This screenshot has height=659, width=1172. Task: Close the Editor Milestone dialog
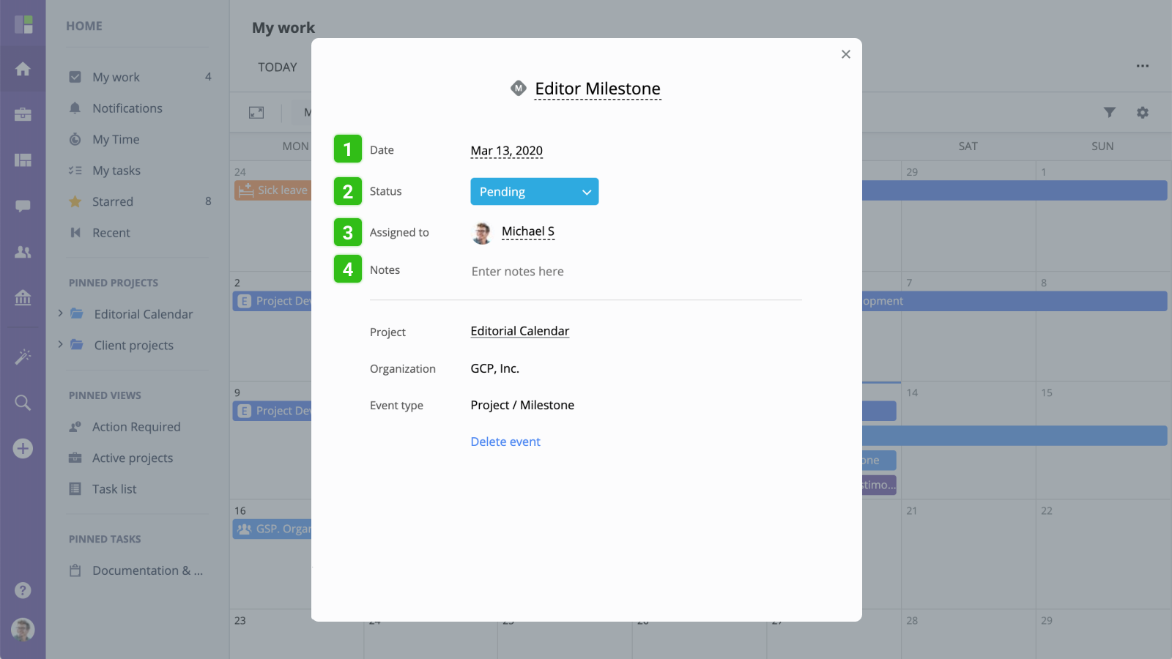tap(845, 54)
